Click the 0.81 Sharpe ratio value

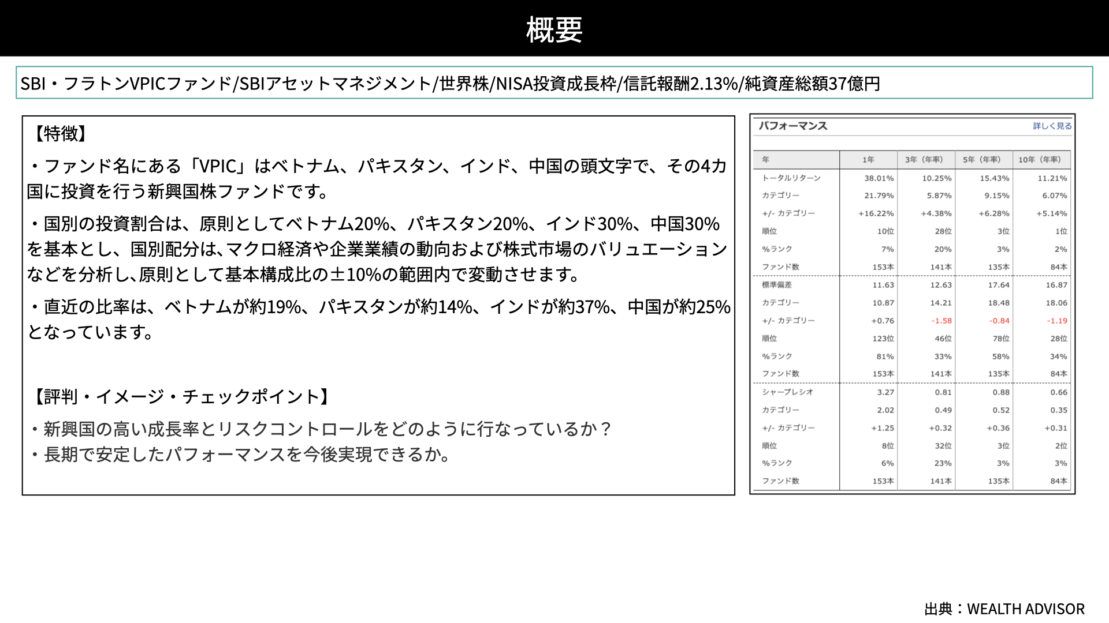(943, 392)
